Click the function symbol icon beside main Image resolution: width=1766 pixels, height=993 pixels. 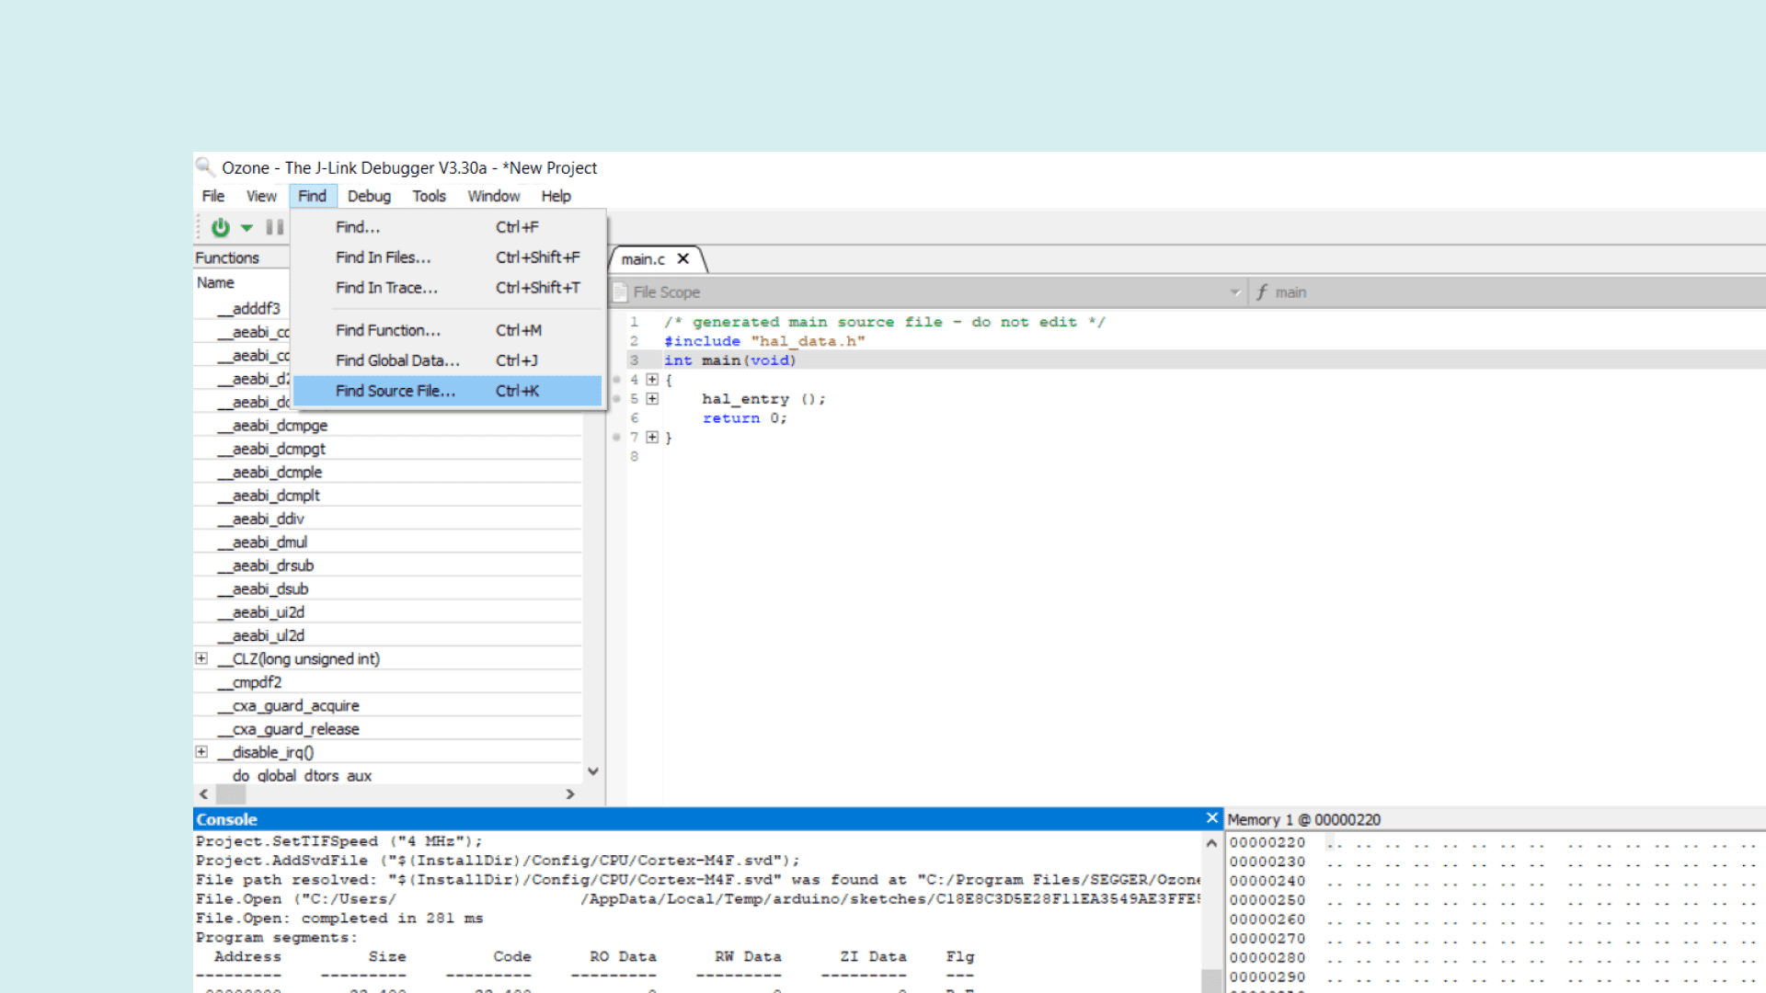(x=1262, y=292)
